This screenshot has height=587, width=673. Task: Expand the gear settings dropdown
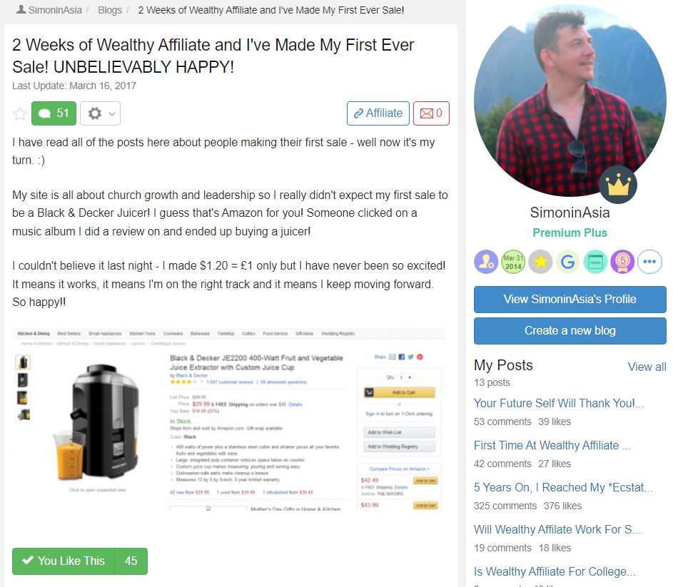point(100,113)
